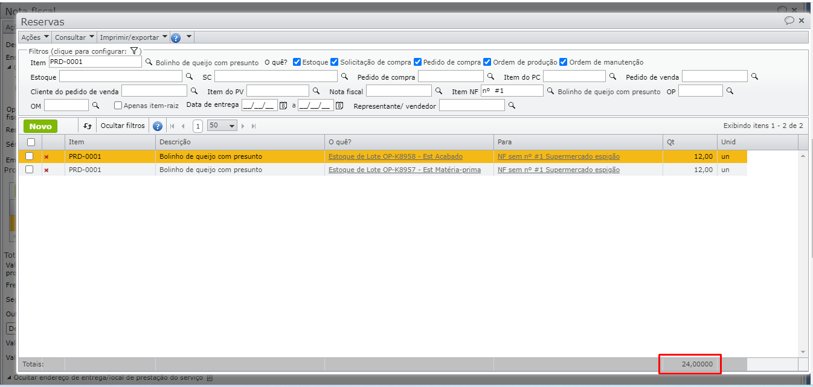Open calendar for the Data de entrega end date
813x387 pixels.
(339, 106)
